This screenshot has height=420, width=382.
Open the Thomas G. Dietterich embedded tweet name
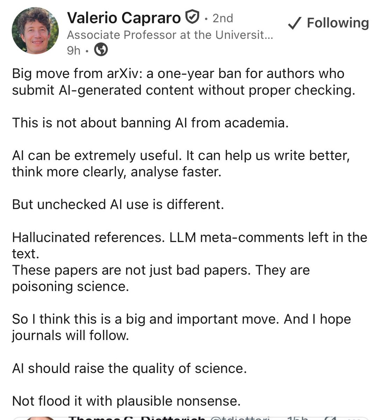coord(137,418)
